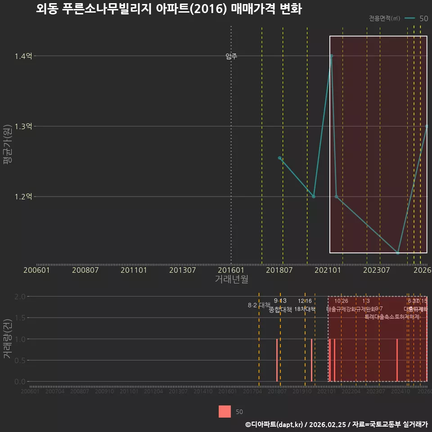Select the lowest data point on the price line
Viewport: 432px width, 432px height.
[397, 252]
